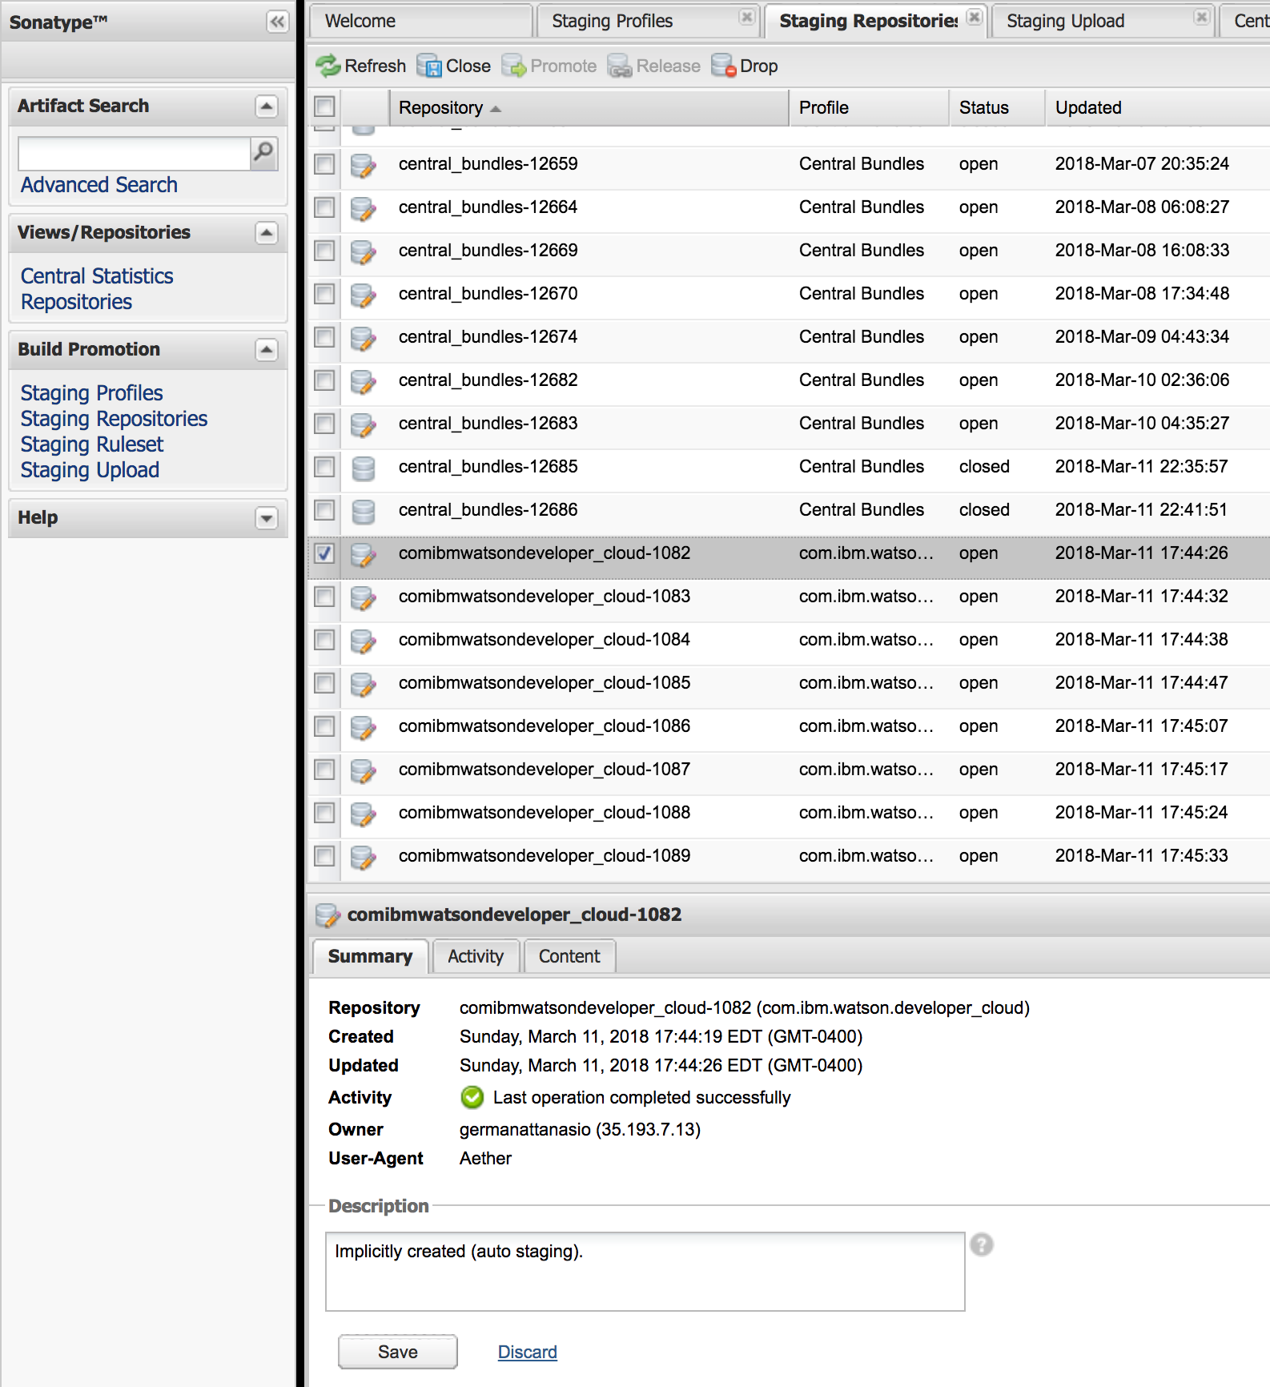Open the Content tab
This screenshot has width=1270, height=1387.
569,956
